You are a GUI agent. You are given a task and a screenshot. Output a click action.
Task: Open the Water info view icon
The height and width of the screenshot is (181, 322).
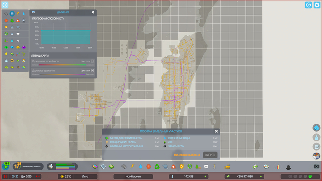coord(24,14)
